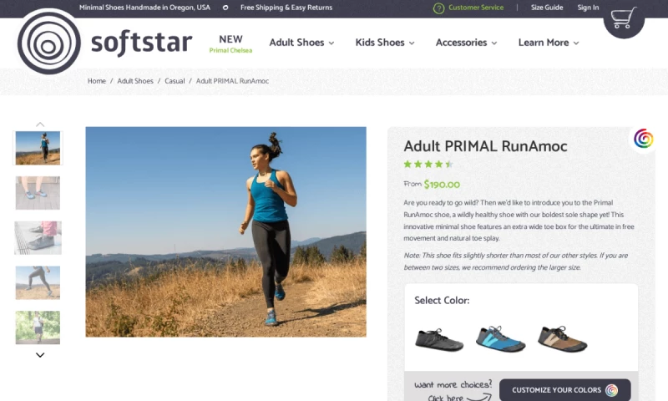Open the shopping cart icon
This screenshot has width=668, height=401.
pyautogui.click(x=623, y=18)
